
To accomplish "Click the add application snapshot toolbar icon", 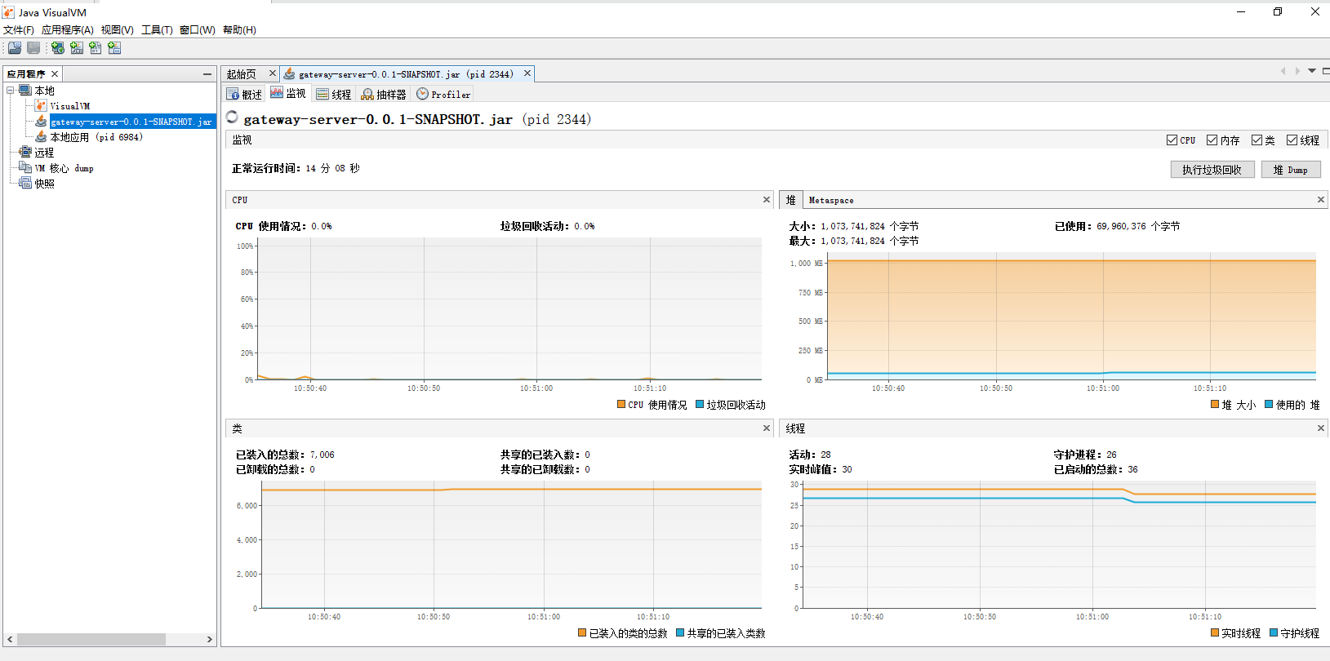I will [114, 48].
